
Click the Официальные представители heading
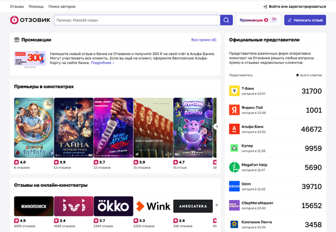tap(264, 40)
